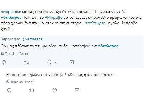Open the #διπλαρος hashtag in the top tweet

[x=11, y=18]
